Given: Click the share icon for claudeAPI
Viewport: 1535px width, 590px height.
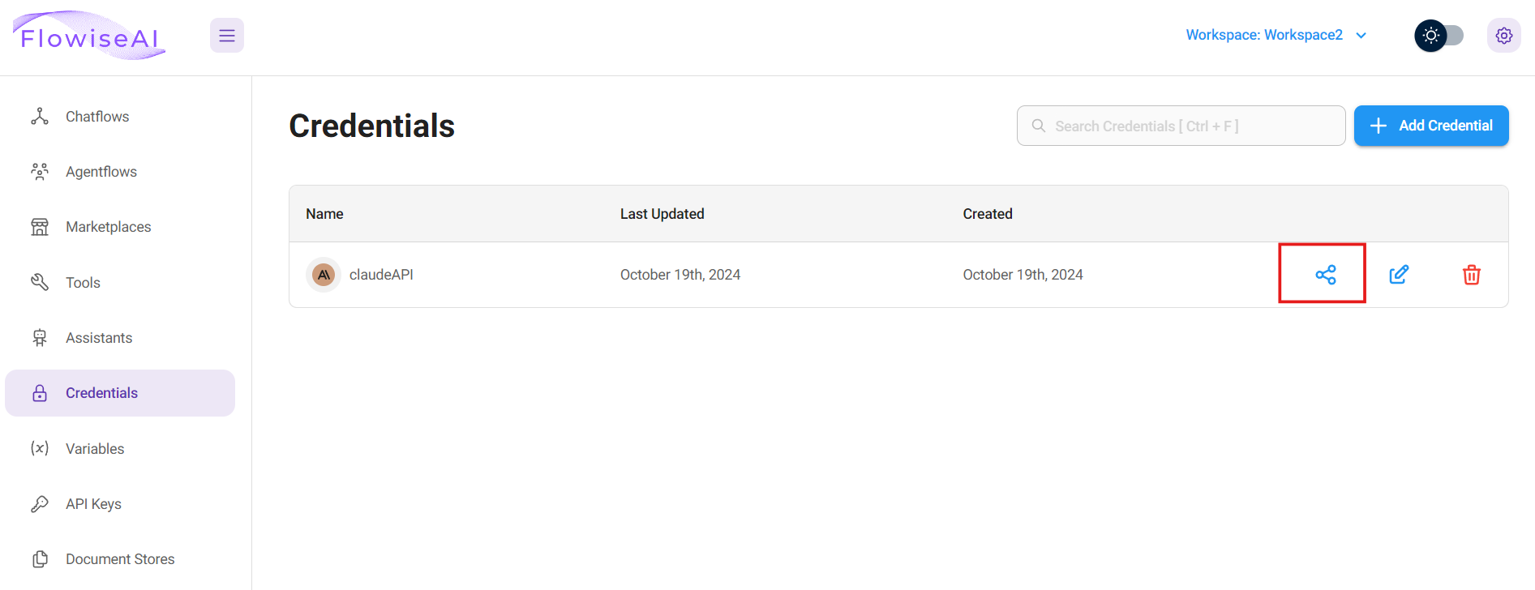Looking at the screenshot, I should (1325, 275).
